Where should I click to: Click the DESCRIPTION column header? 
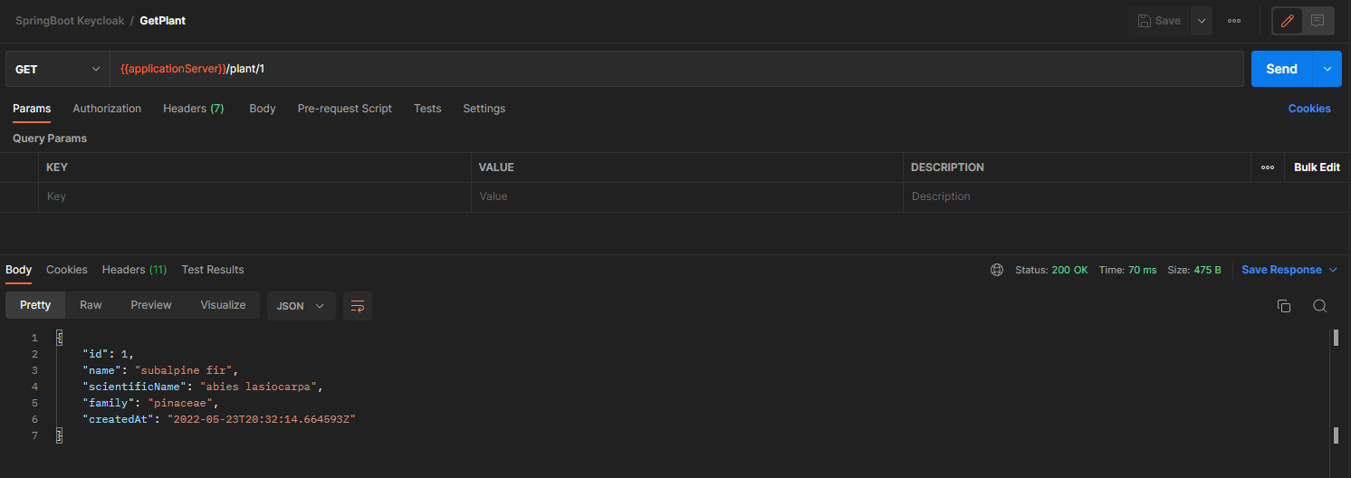[947, 167]
